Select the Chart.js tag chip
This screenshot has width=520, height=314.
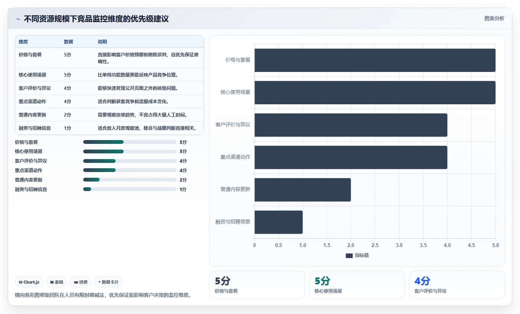[29, 282]
